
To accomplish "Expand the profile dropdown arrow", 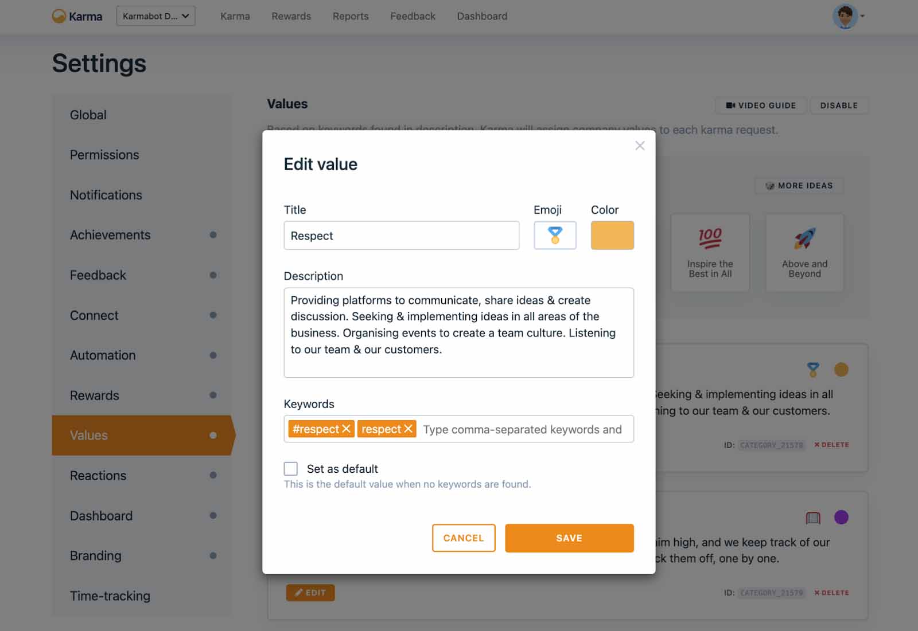I will (862, 16).
